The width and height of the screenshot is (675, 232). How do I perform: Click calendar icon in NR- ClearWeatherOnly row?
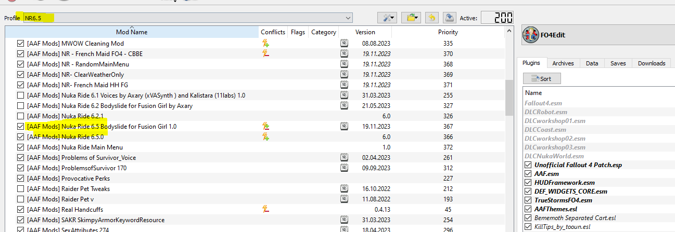click(344, 74)
